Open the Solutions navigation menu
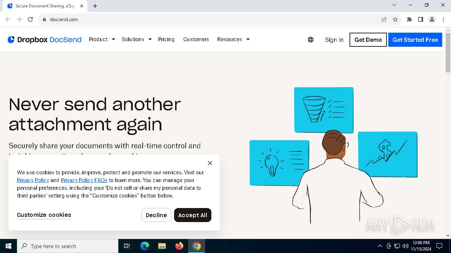Screen dimensions: 451x253 133,39
